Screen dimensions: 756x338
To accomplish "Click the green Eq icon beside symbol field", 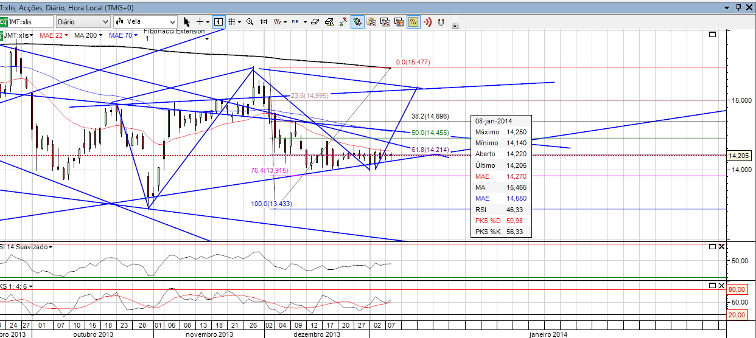I will coord(4,21).
